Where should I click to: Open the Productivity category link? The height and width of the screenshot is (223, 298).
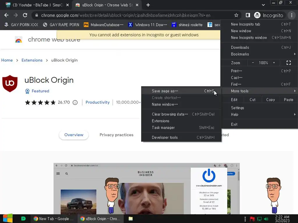click(x=97, y=102)
